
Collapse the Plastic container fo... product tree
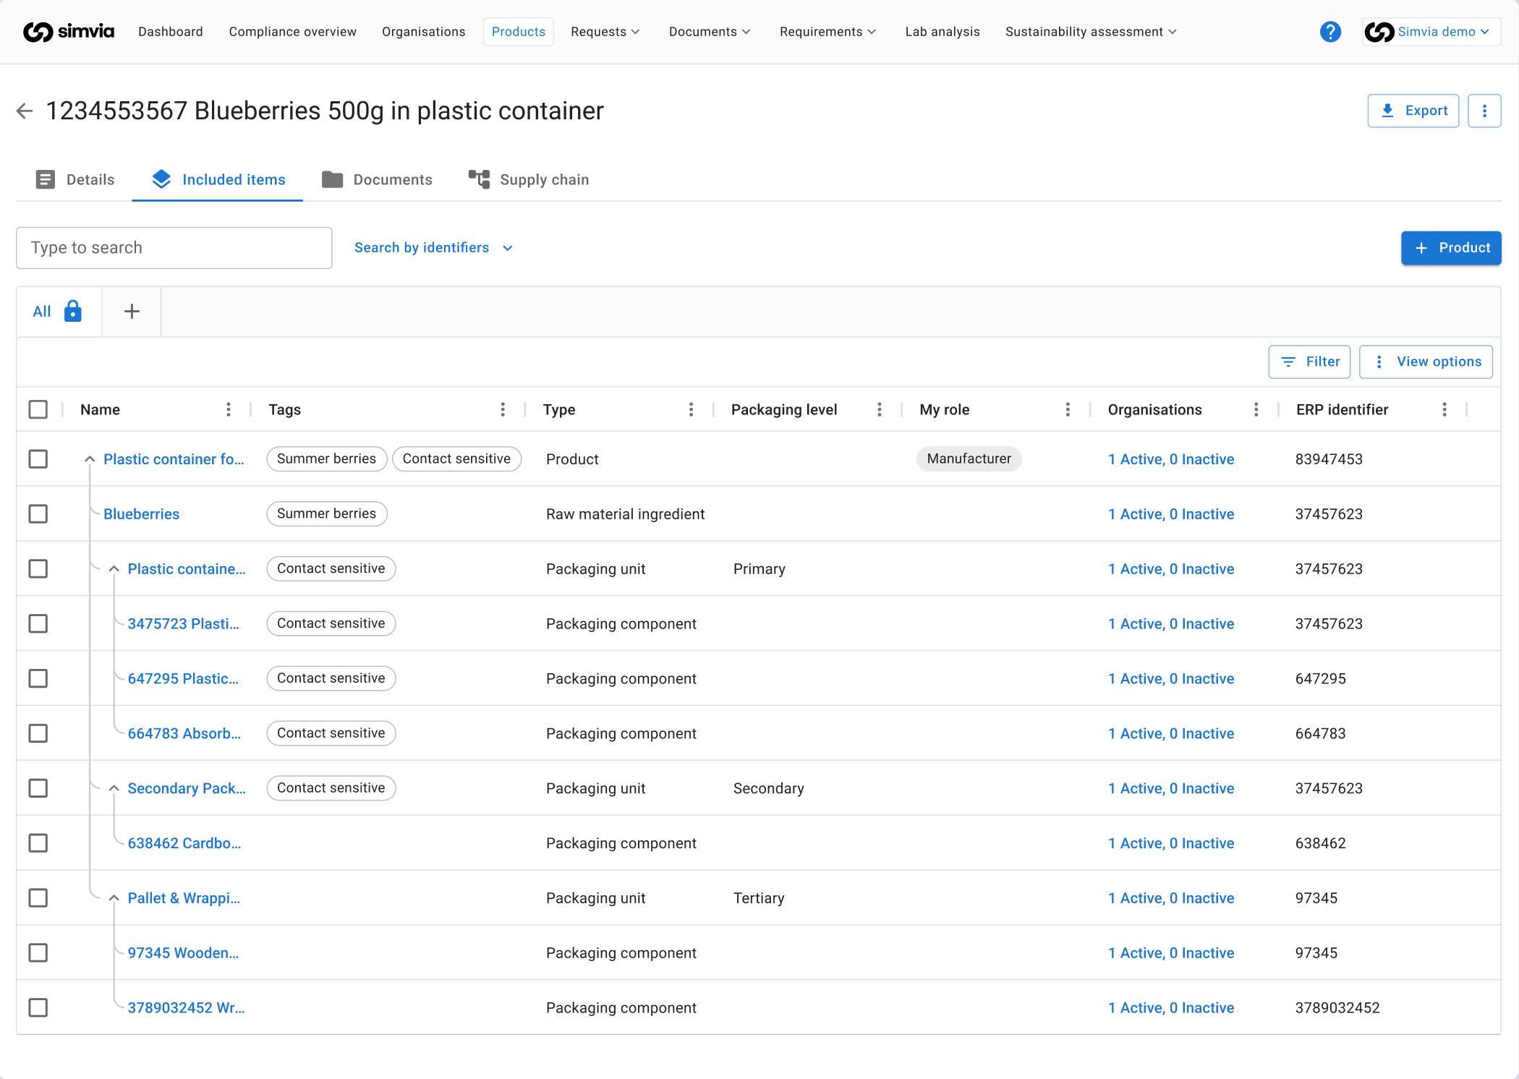(x=90, y=459)
